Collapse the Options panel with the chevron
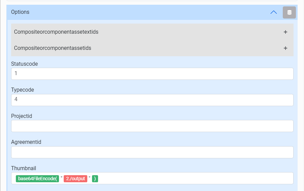 (274, 12)
